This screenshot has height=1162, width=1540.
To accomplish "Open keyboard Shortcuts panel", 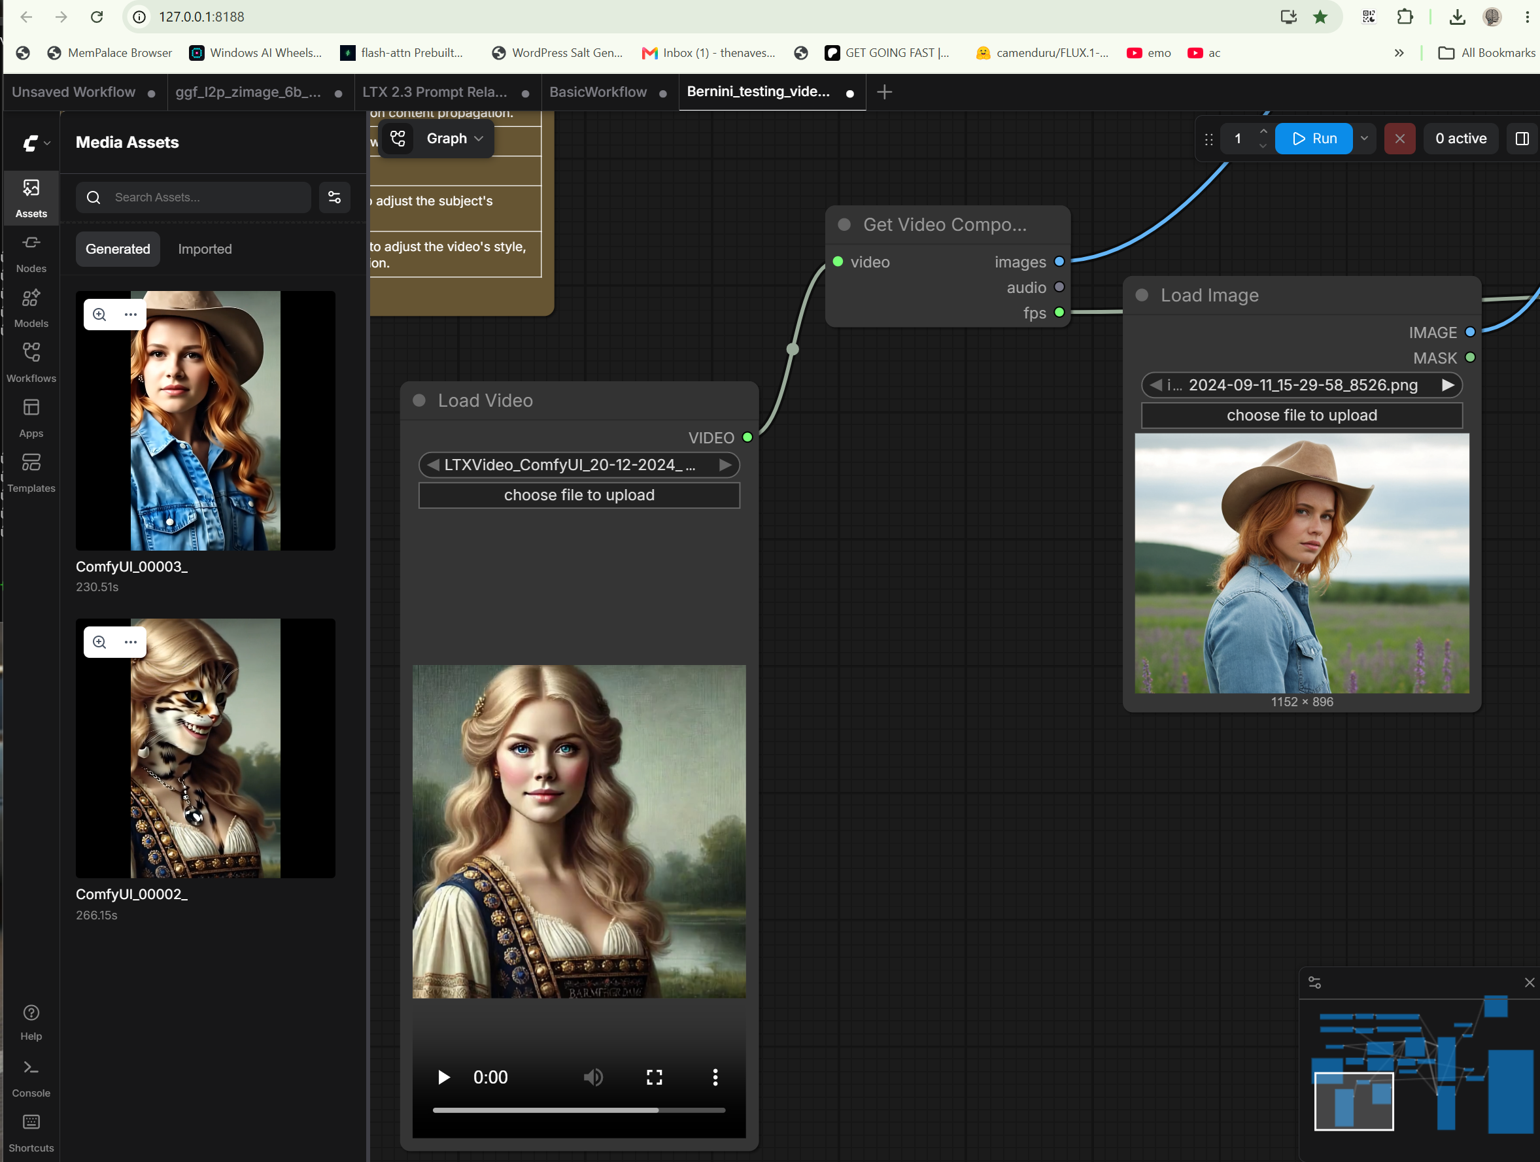I will pos(31,1133).
